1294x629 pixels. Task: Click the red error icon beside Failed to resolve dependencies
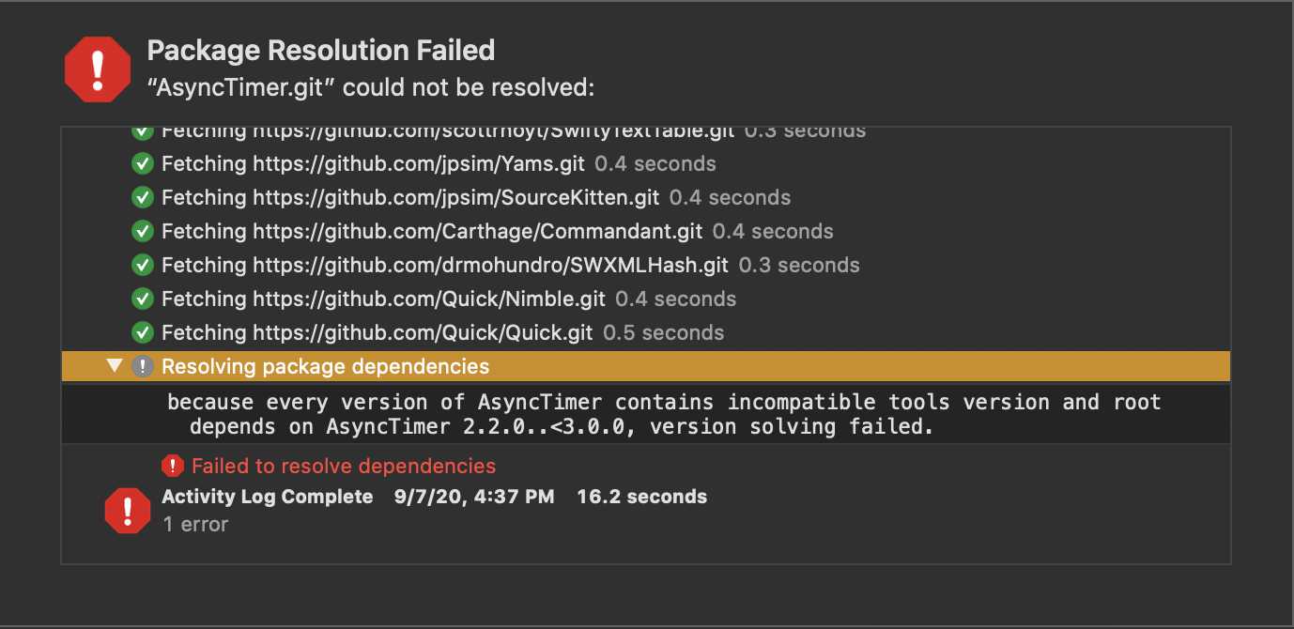click(173, 465)
